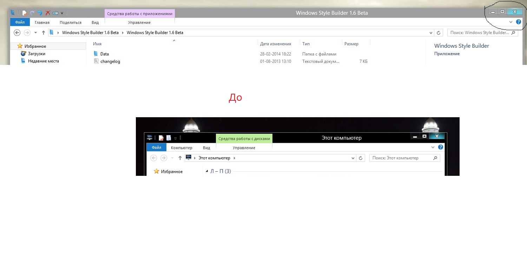Click the up arrow in the Этот компьютер window

pos(180,158)
